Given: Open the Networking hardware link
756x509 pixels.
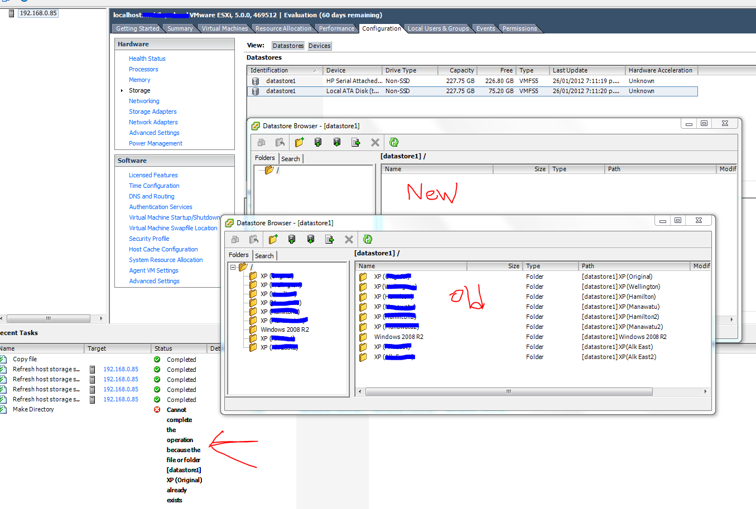Looking at the screenshot, I should (144, 101).
